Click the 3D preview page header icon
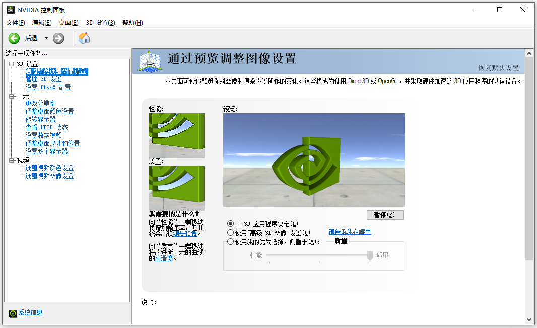 [x=150, y=61]
